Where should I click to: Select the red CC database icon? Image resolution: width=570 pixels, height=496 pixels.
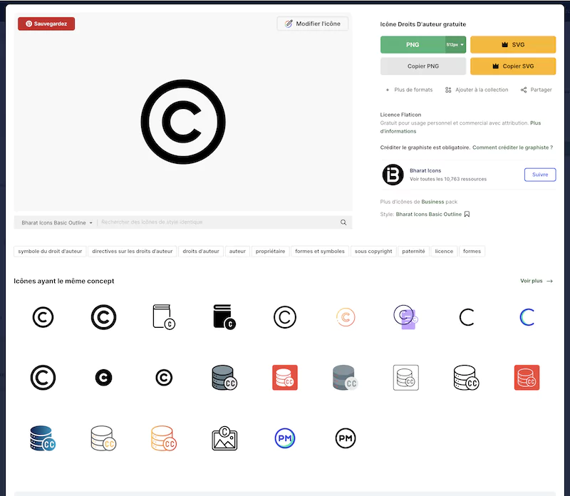click(284, 378)
